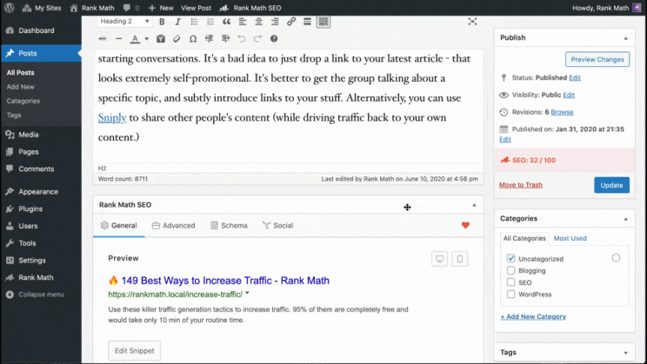Apply italic formatting to text

coord(177,21)
